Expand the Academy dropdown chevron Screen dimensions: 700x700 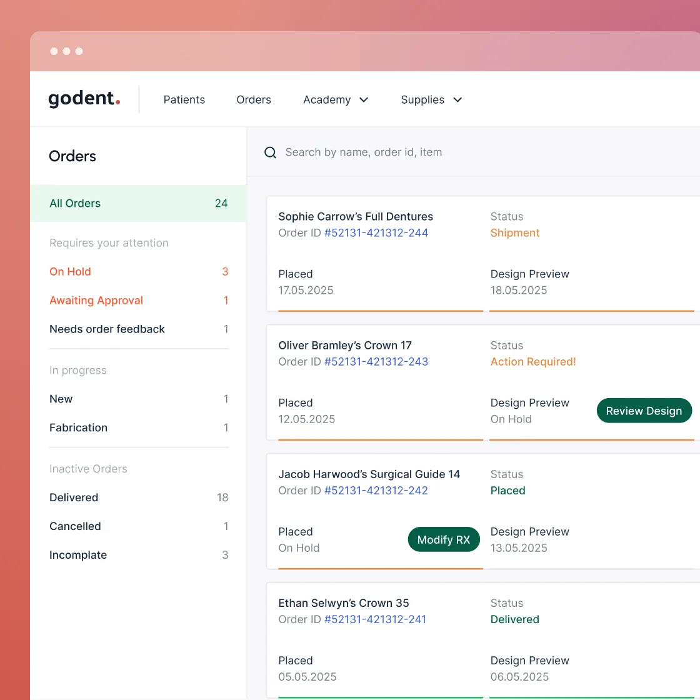click(364, 99)
